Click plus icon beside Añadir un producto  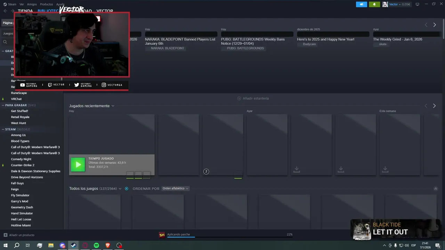click(5, 235)
